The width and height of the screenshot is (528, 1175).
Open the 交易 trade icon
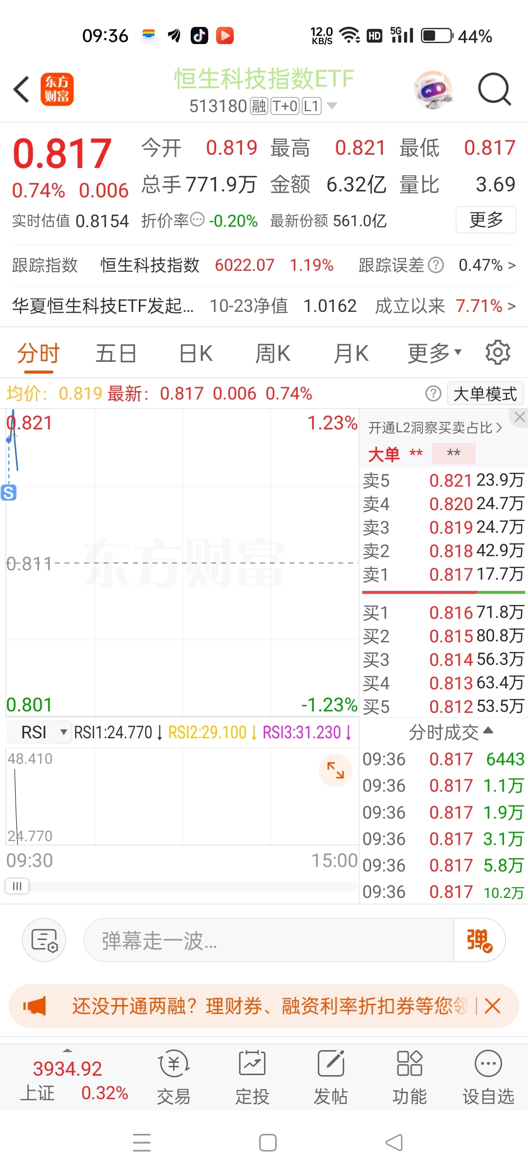click(174, 1077)
